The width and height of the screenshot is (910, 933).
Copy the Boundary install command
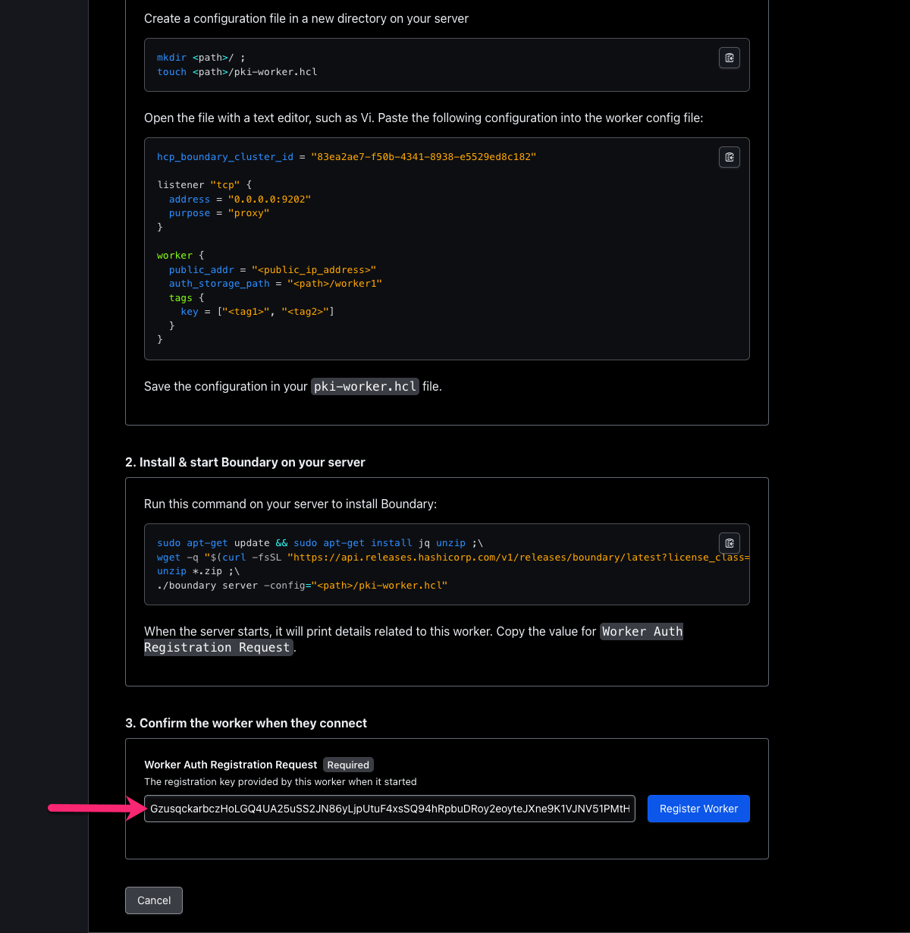pyautogui.click(x=729, y=543)
